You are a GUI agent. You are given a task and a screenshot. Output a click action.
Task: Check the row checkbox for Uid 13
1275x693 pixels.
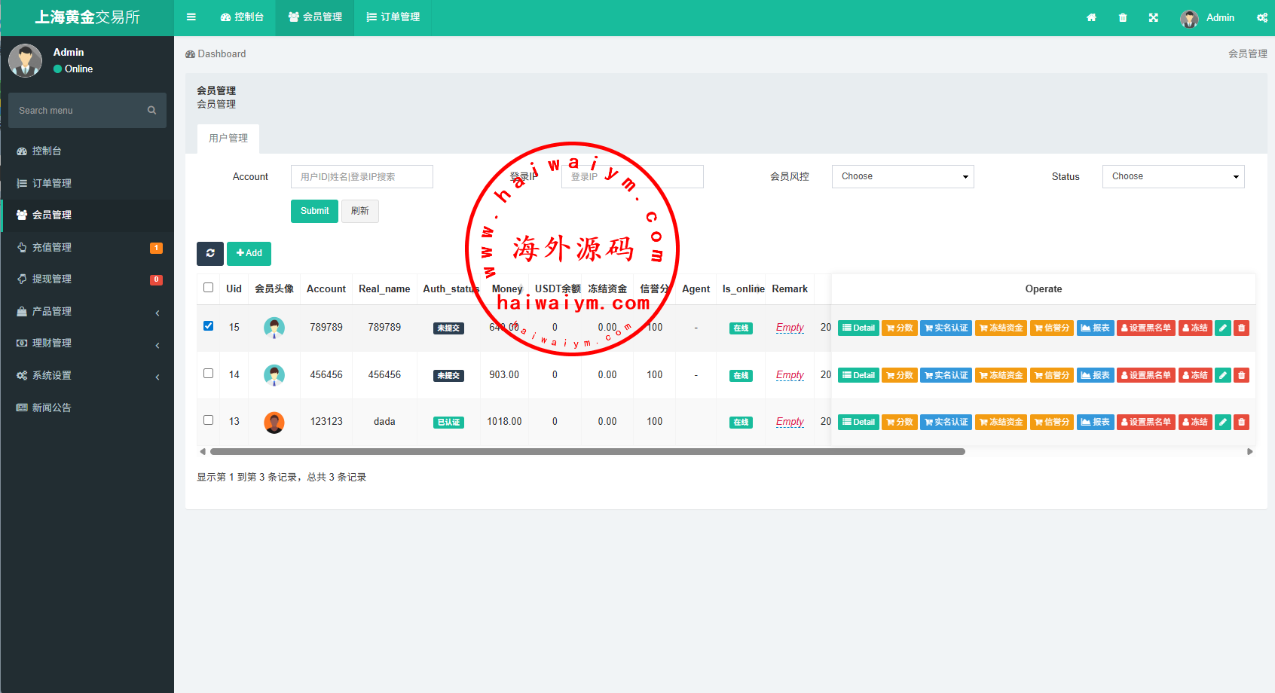pos(209,420)
